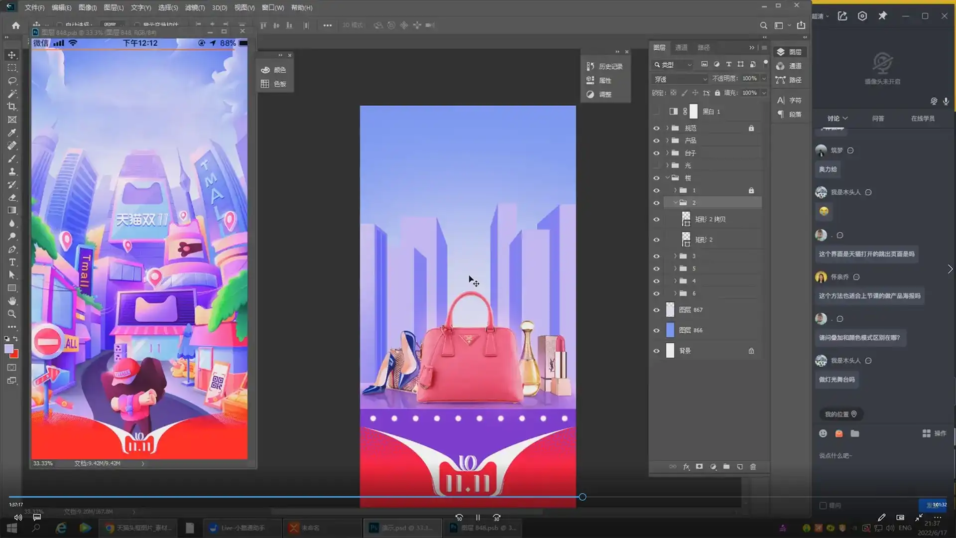956x538 pixels.
Task: Show the hidden 光 group layer
Action: [x=656, y=165]
